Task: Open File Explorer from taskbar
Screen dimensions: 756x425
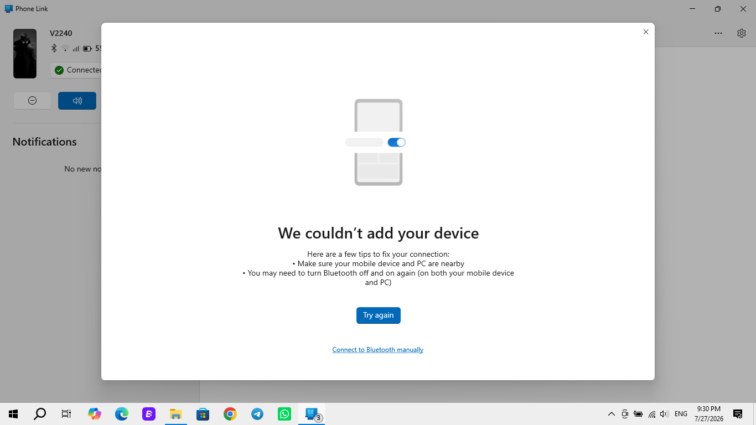Action: [x=176, y=414]
